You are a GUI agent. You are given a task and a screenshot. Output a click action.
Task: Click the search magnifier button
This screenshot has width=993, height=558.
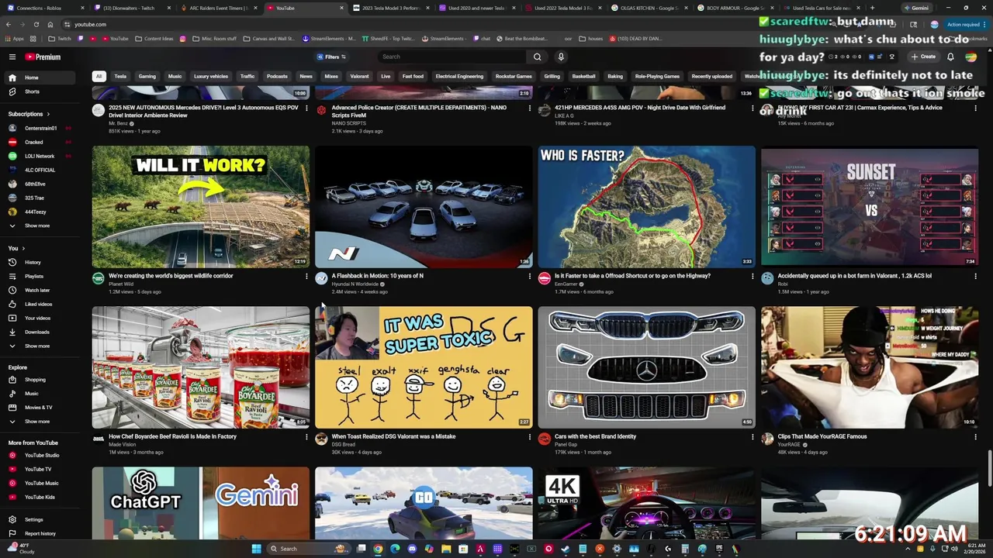[x=537, y=57]
